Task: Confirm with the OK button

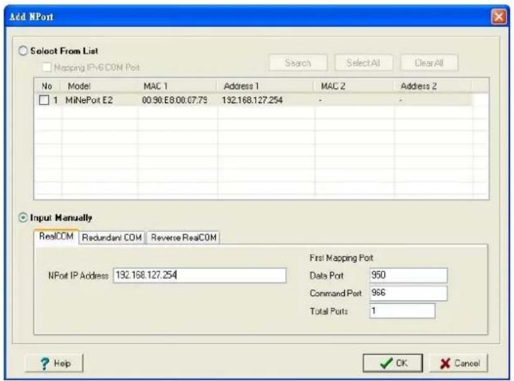Action: tap(392, 363)
